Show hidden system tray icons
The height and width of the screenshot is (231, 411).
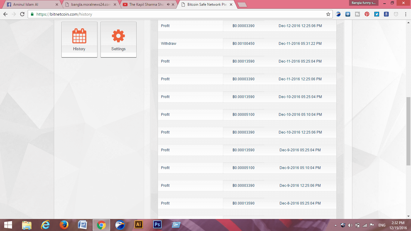pyautogui.click(x=335, y=225)
